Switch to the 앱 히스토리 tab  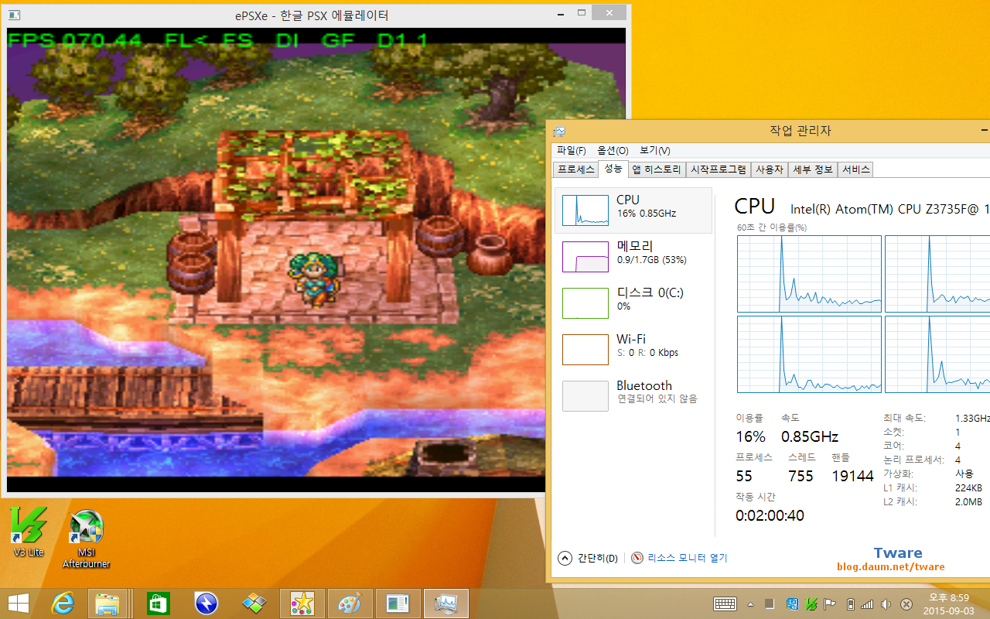(x=657, y=169)
